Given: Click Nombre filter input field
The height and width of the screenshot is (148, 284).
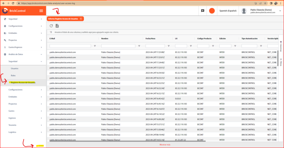Looking at the screenshot, I should 118,46.
